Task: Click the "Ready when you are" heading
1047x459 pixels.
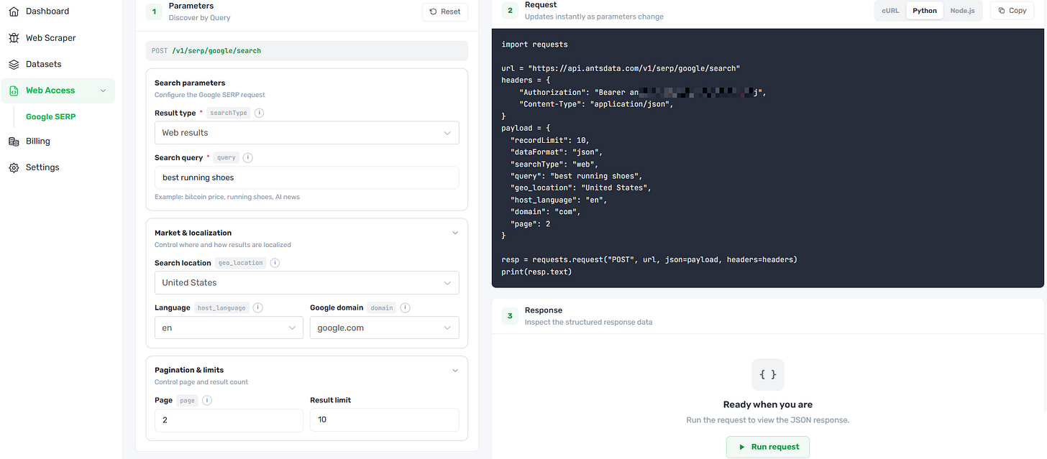Action: (768, 404)
